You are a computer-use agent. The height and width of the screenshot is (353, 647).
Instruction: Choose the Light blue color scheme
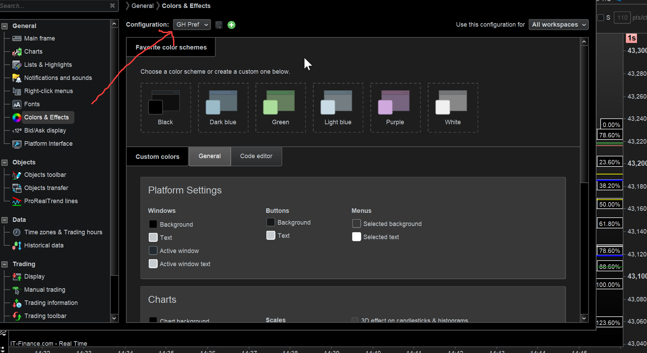(338, 108)
